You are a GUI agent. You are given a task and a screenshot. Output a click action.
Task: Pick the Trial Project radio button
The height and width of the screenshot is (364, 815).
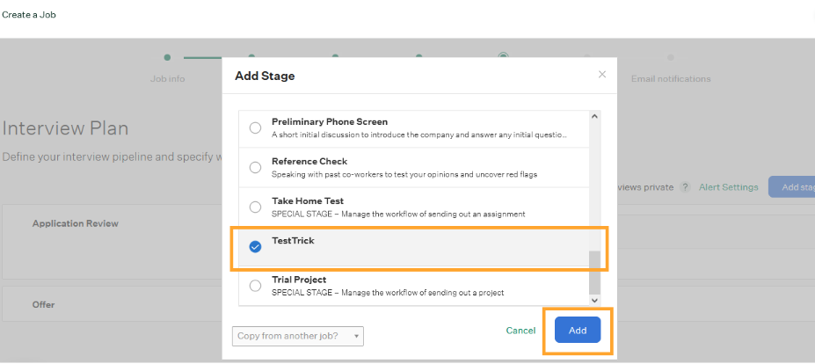tap(255, 286)
